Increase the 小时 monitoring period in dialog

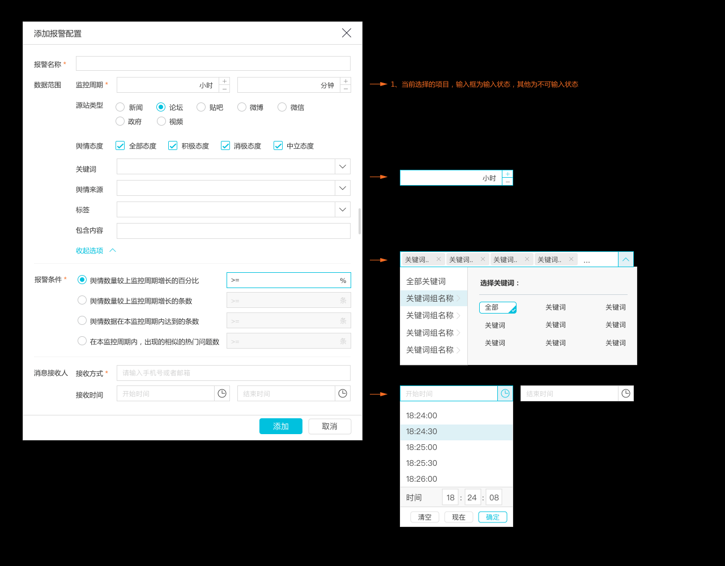click(x=224, y=81)
